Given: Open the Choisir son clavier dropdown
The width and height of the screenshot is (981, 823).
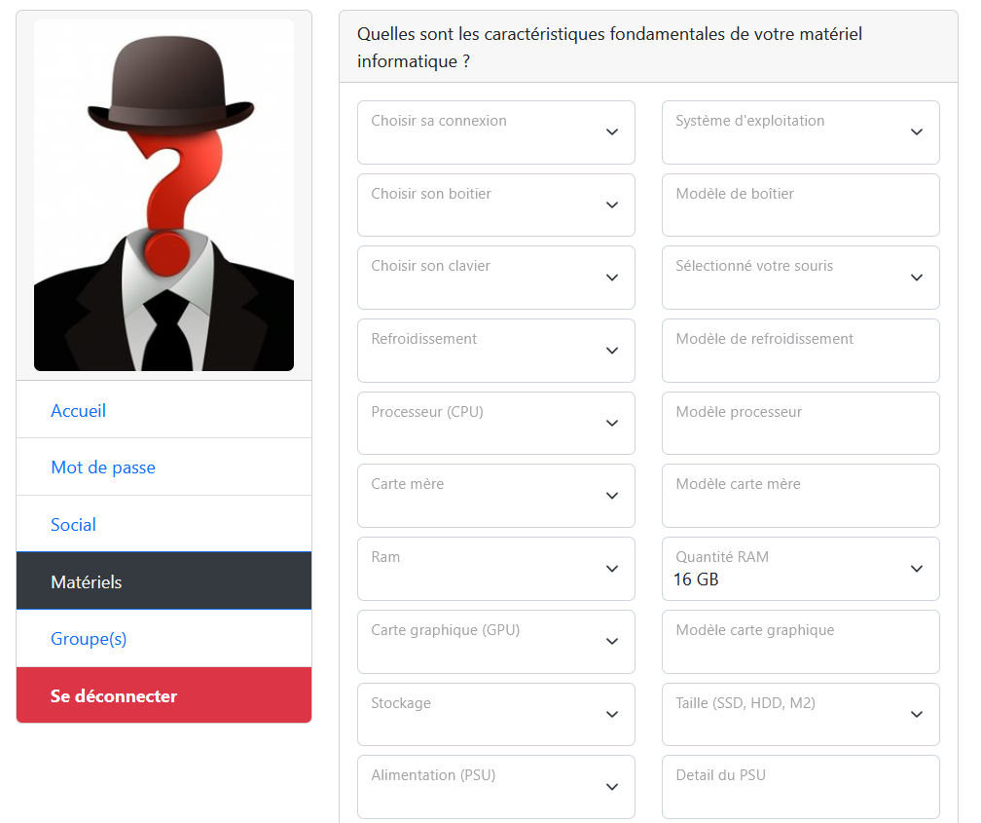Looking at the screenshot, I should pos(495,278).
